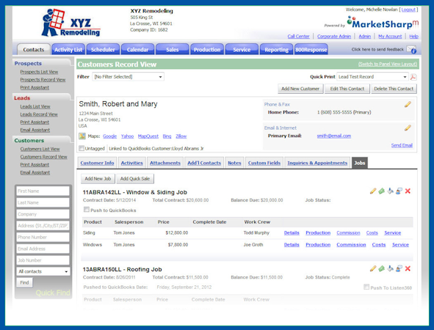Enable Push to QuickBooks checkbox

pyautogui.click(x=87, y=210)
